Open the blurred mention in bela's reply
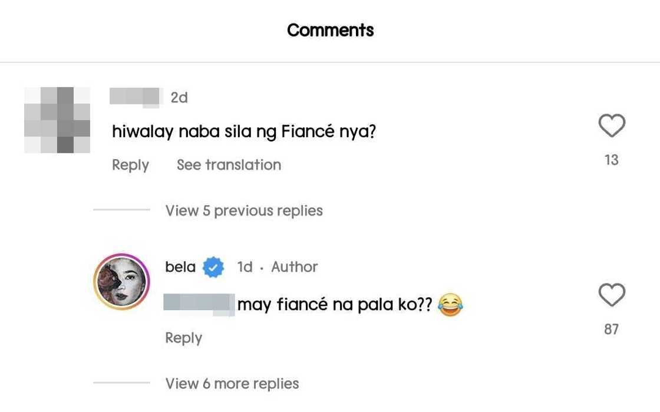This screenshot has height=412, width=660. (x=199, y=304)
